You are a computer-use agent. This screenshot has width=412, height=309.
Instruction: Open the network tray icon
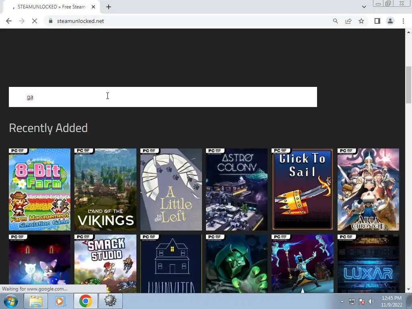pos(352,301)
